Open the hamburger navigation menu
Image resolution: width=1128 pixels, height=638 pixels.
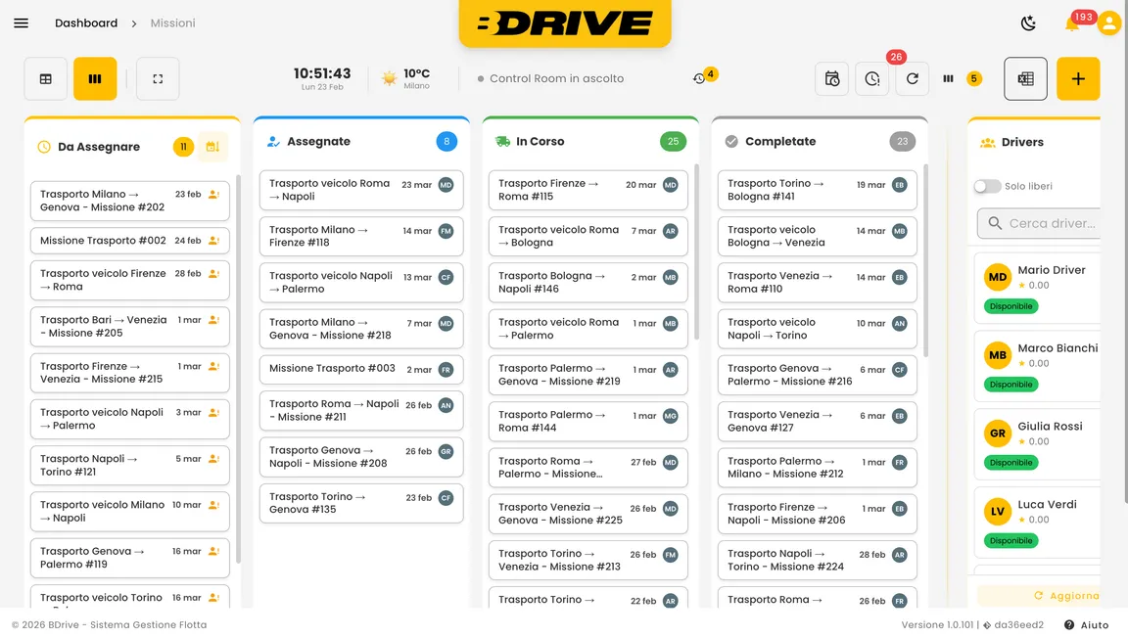21,23
